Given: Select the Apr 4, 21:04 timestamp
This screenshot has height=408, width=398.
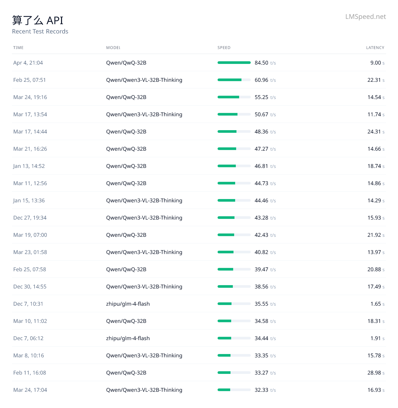Looking at the screenshot, I should (28, 63).
